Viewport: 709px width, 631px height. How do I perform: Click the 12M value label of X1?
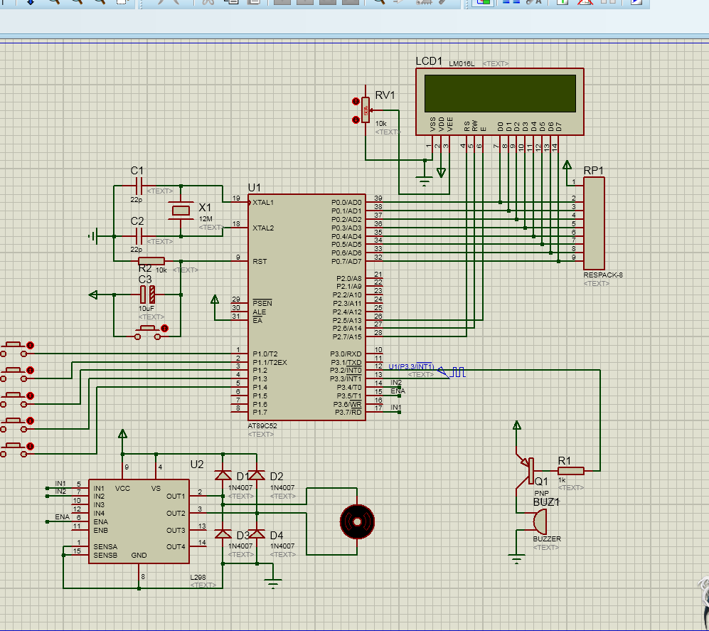[x=206, y=219]
